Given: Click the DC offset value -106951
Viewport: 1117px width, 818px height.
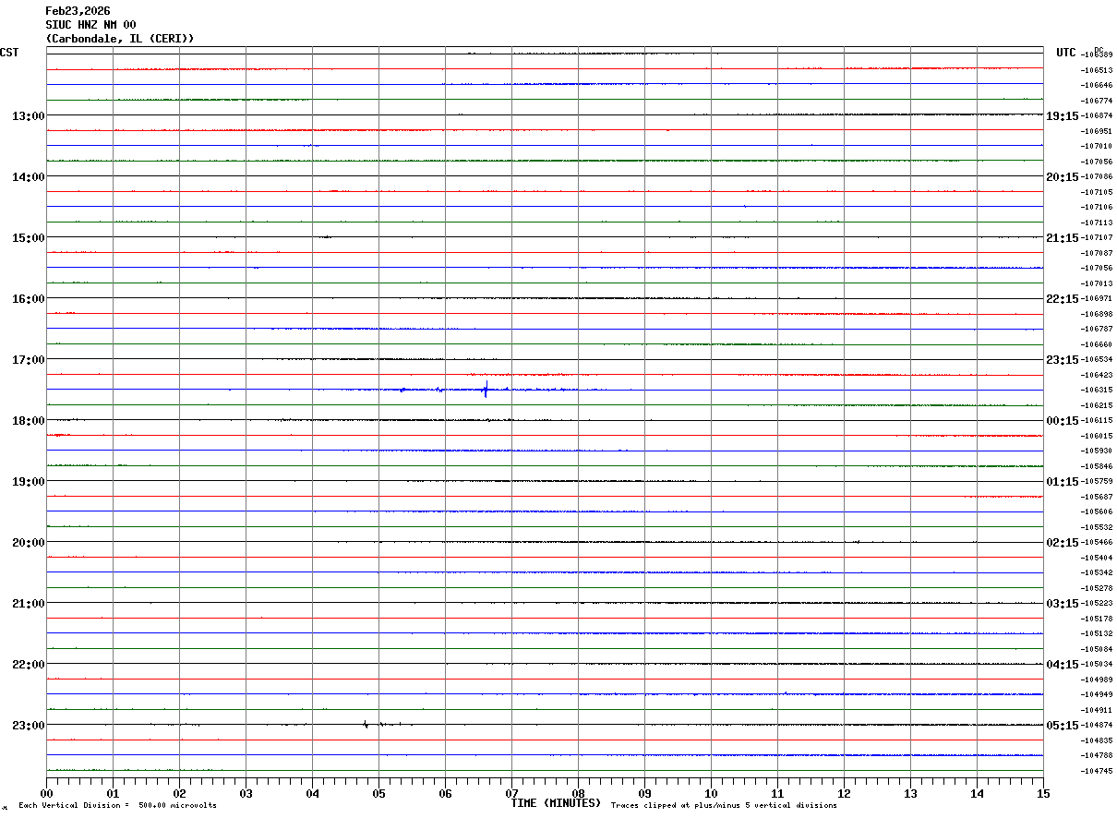Looking at the screenshot, I should [x=1096, y=131].
